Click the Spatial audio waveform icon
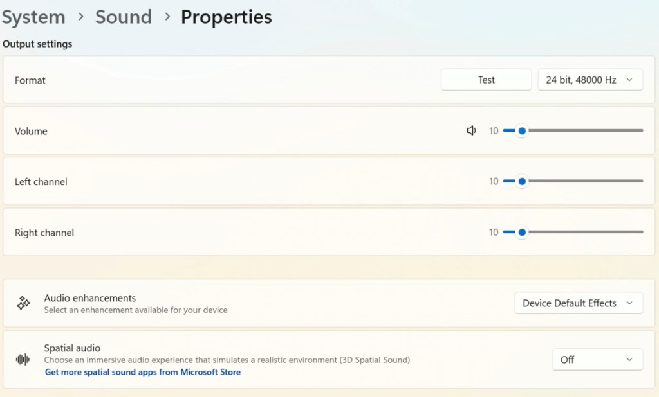 [23, 359]
